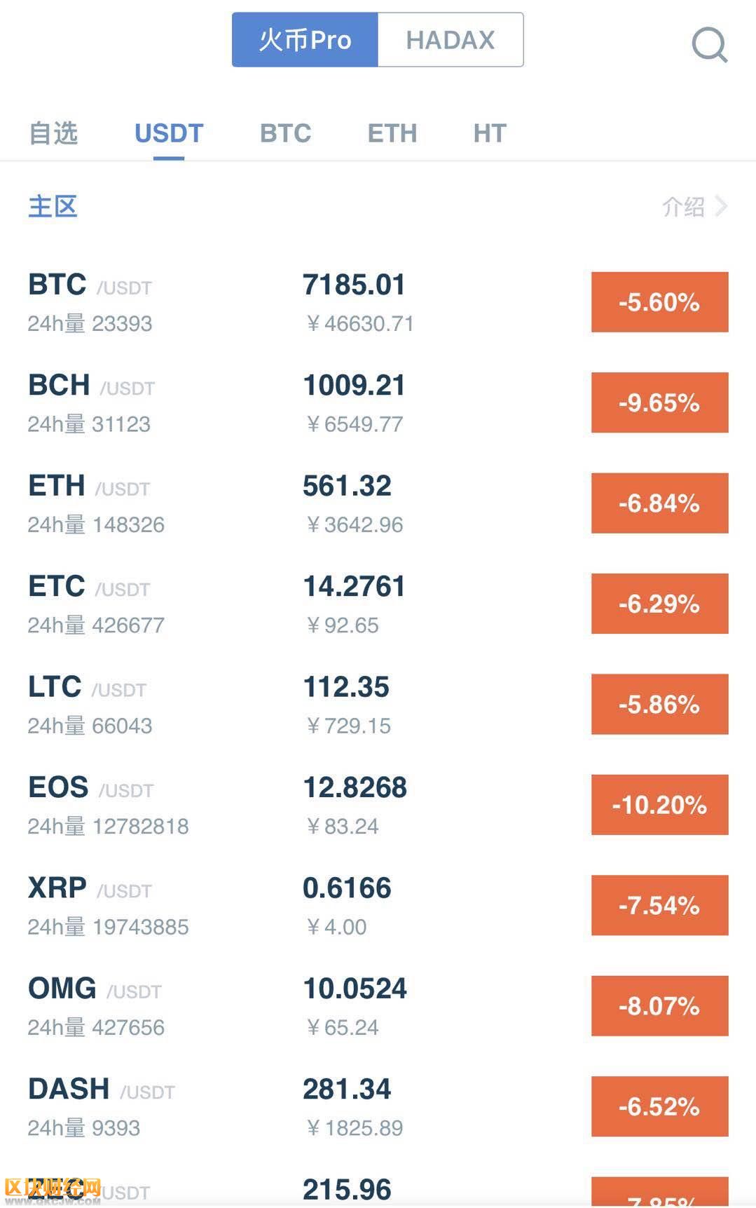Open the ETC/USDT trading pair row
Viewport: 756px width, 1208px height.
378,604
